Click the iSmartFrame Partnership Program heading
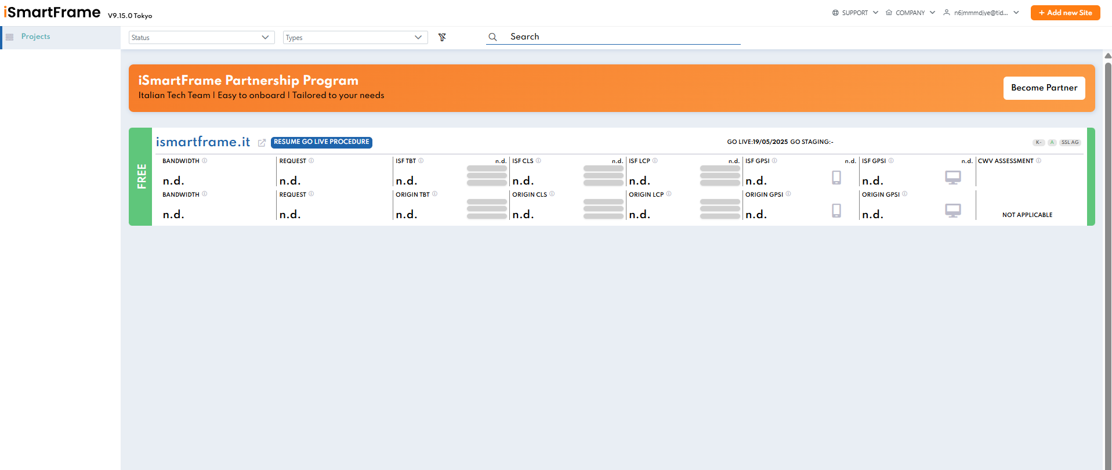This screenshot has width=1112, height=470. point(248,80)
